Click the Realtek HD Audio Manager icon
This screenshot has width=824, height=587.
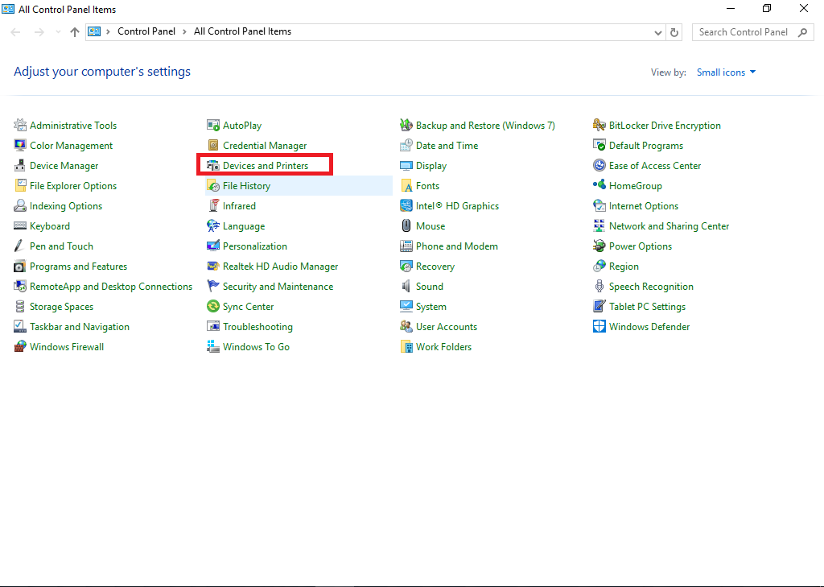[x=213, y=267]
